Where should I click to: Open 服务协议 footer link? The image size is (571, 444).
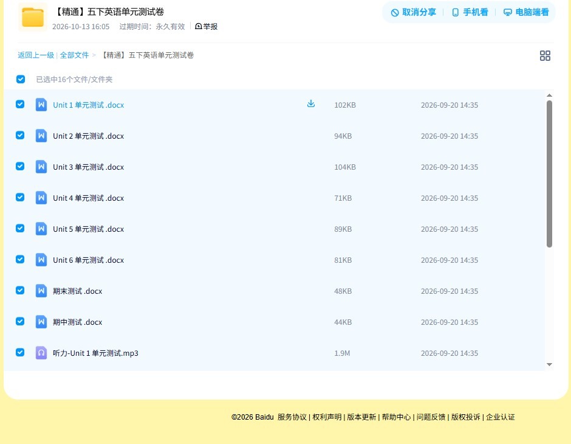pos(292,417)
